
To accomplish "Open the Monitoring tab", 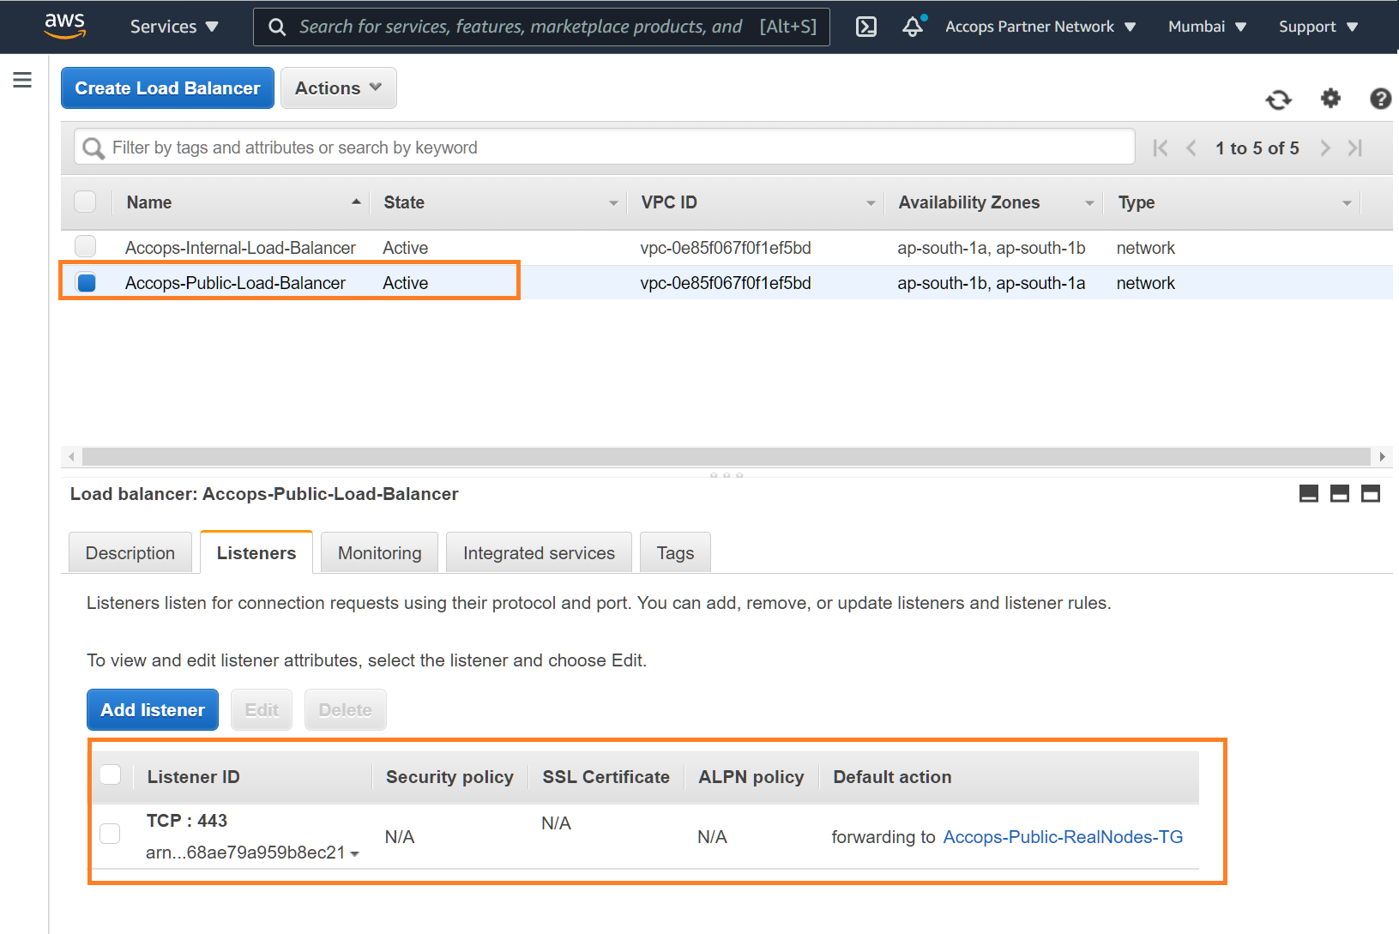I will point(380,553).
